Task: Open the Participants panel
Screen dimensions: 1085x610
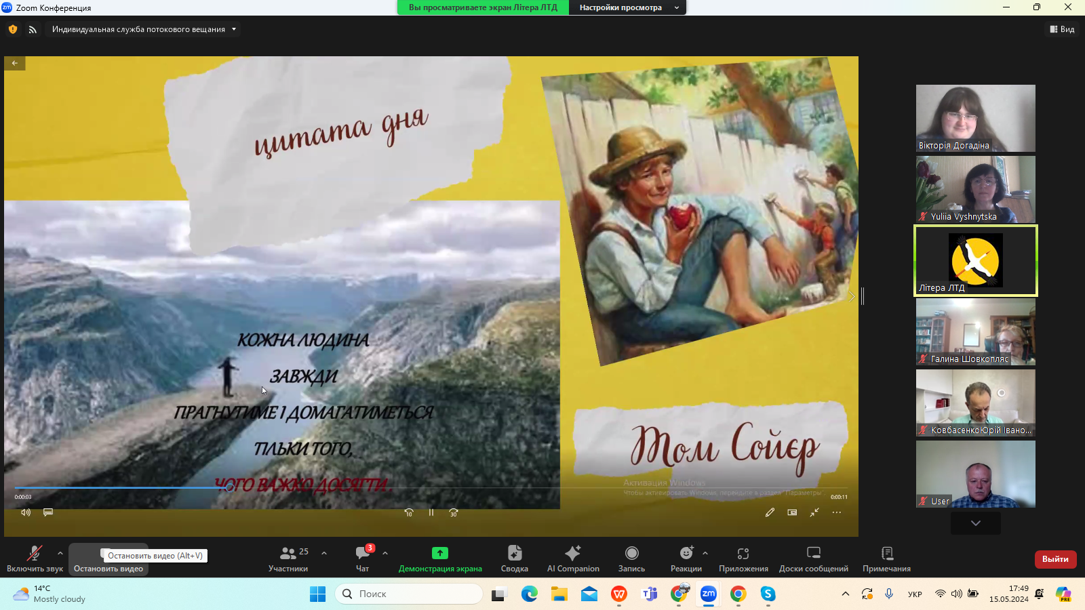Action: tap(288, 558)
